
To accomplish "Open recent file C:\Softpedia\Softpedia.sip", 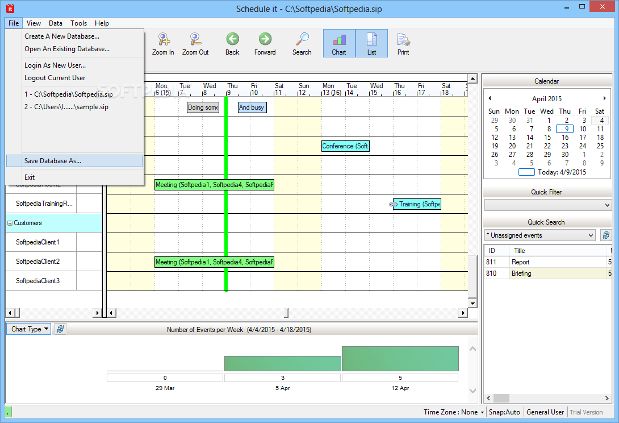I will (x=74, y=94).
